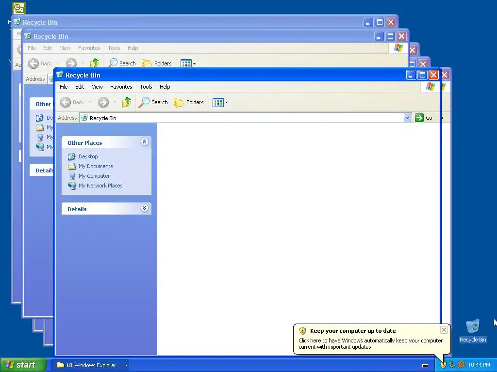
Task: Open Search in the front Recycle Bin window
Action: (x=153, y=102)
